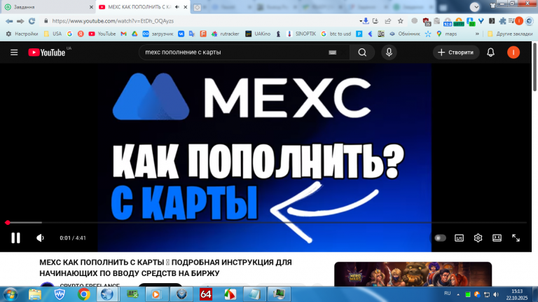Show hidden tray icons arrow

[x=458, y=294]
